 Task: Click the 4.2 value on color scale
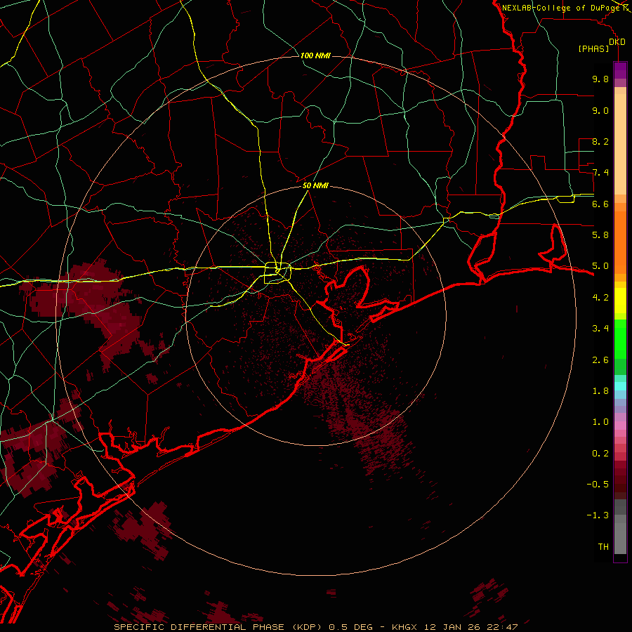point(600,298)
